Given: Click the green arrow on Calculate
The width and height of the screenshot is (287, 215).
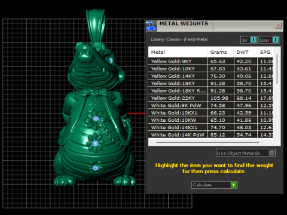Looking at the screenshot, I should click(234, 185).
